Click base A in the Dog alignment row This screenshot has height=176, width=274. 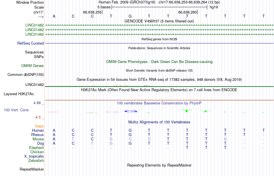[x=54, y=144]
